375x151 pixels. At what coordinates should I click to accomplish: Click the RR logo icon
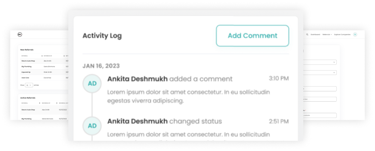pyautogui.click(x=20, y=34)
